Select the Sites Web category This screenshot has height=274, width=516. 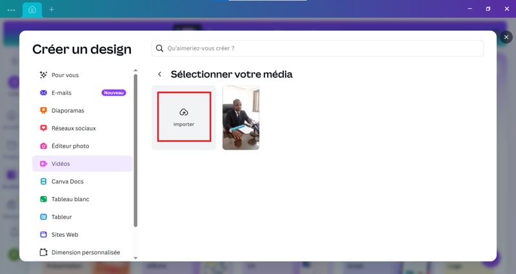coord(83,235)
